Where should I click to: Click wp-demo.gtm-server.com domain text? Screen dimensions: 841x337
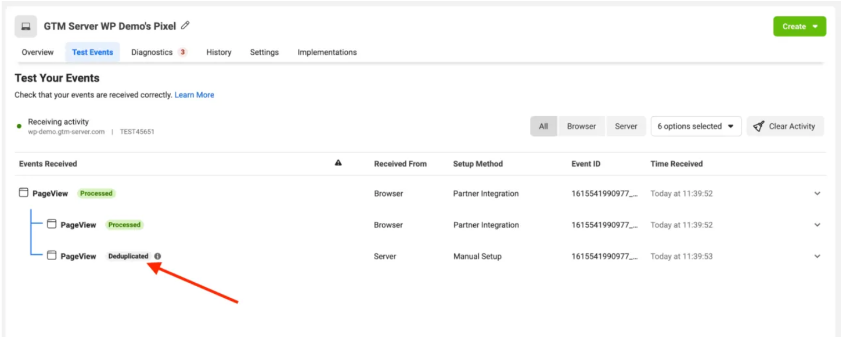click(66, 132)
